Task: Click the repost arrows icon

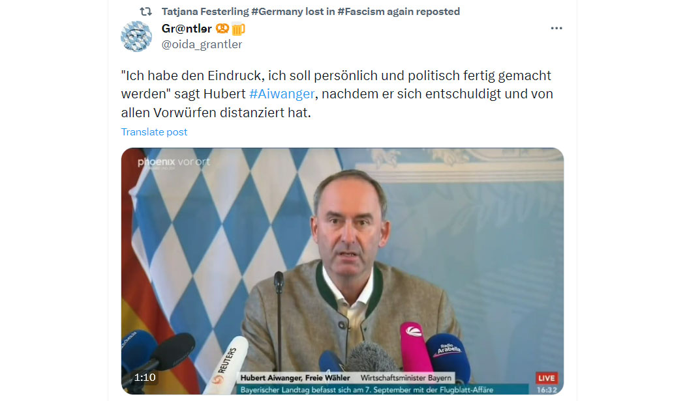Action: tap(146, 11)
